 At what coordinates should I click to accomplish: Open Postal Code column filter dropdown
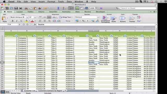click(x=125, y=36)
